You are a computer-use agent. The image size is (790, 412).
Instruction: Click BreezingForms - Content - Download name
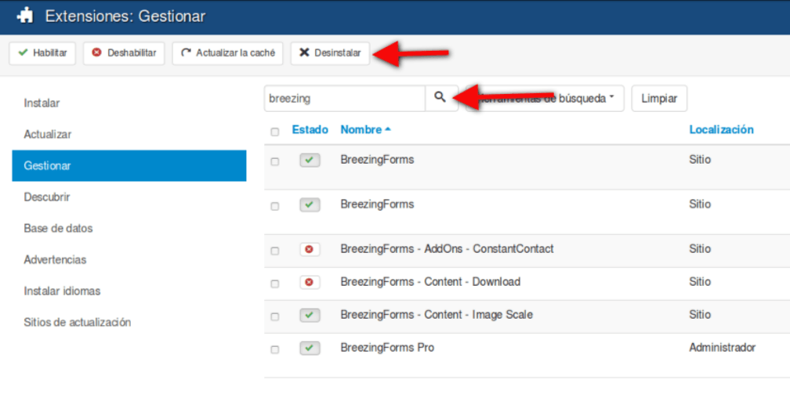coord(430,281)
